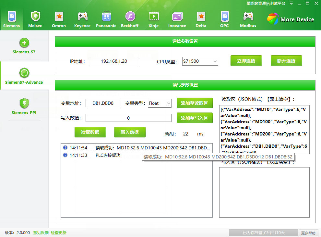The image size is (321, 237).
Task: Select the 14:11:54 读取成功 log row
Action: click(x=140, y=147)
